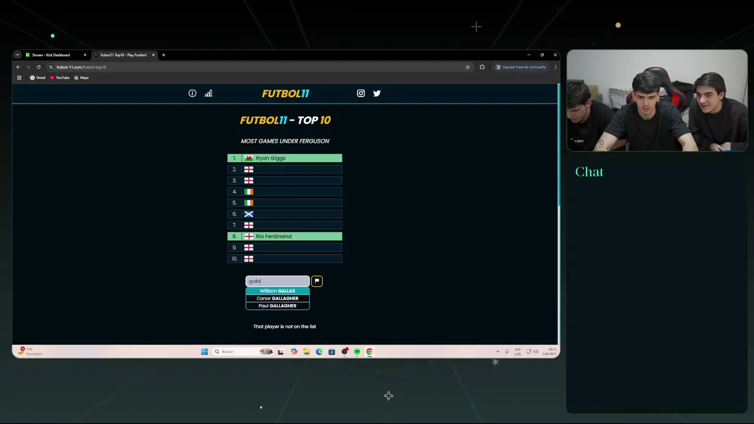The height and width of the screenshot is (424, 754).
Task: Click the Rio Ferdinand row
Action: point(285,236)
